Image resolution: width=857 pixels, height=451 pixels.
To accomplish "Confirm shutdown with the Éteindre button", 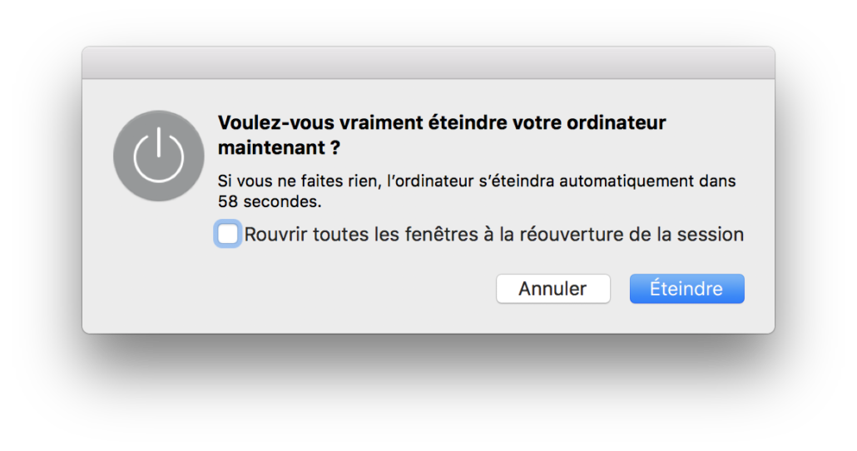I will (686, 289).
